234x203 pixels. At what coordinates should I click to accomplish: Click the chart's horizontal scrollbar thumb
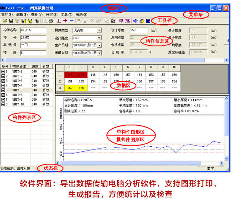click(130, 163)
